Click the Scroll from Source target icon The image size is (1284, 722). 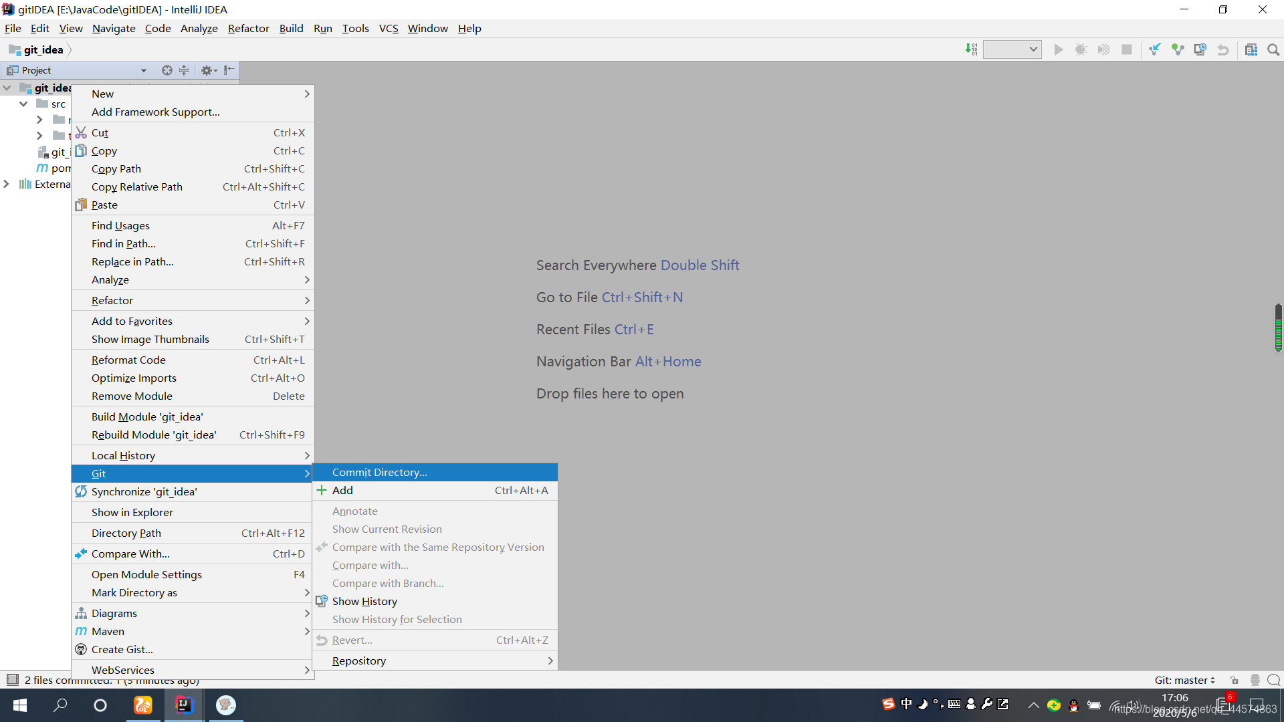click(167, 70)
